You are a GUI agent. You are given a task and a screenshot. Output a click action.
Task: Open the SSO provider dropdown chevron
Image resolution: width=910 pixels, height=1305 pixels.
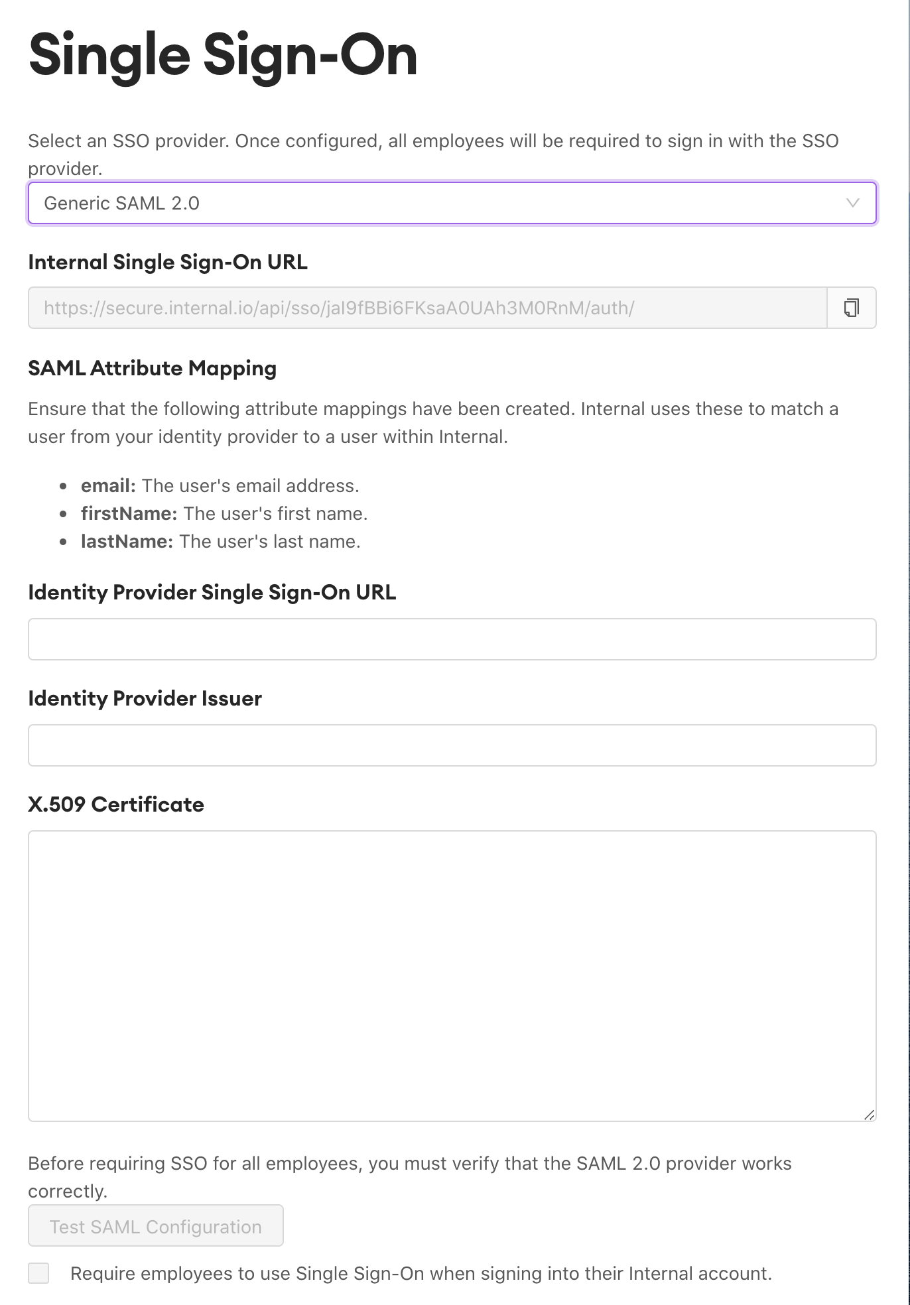[853, 203]
